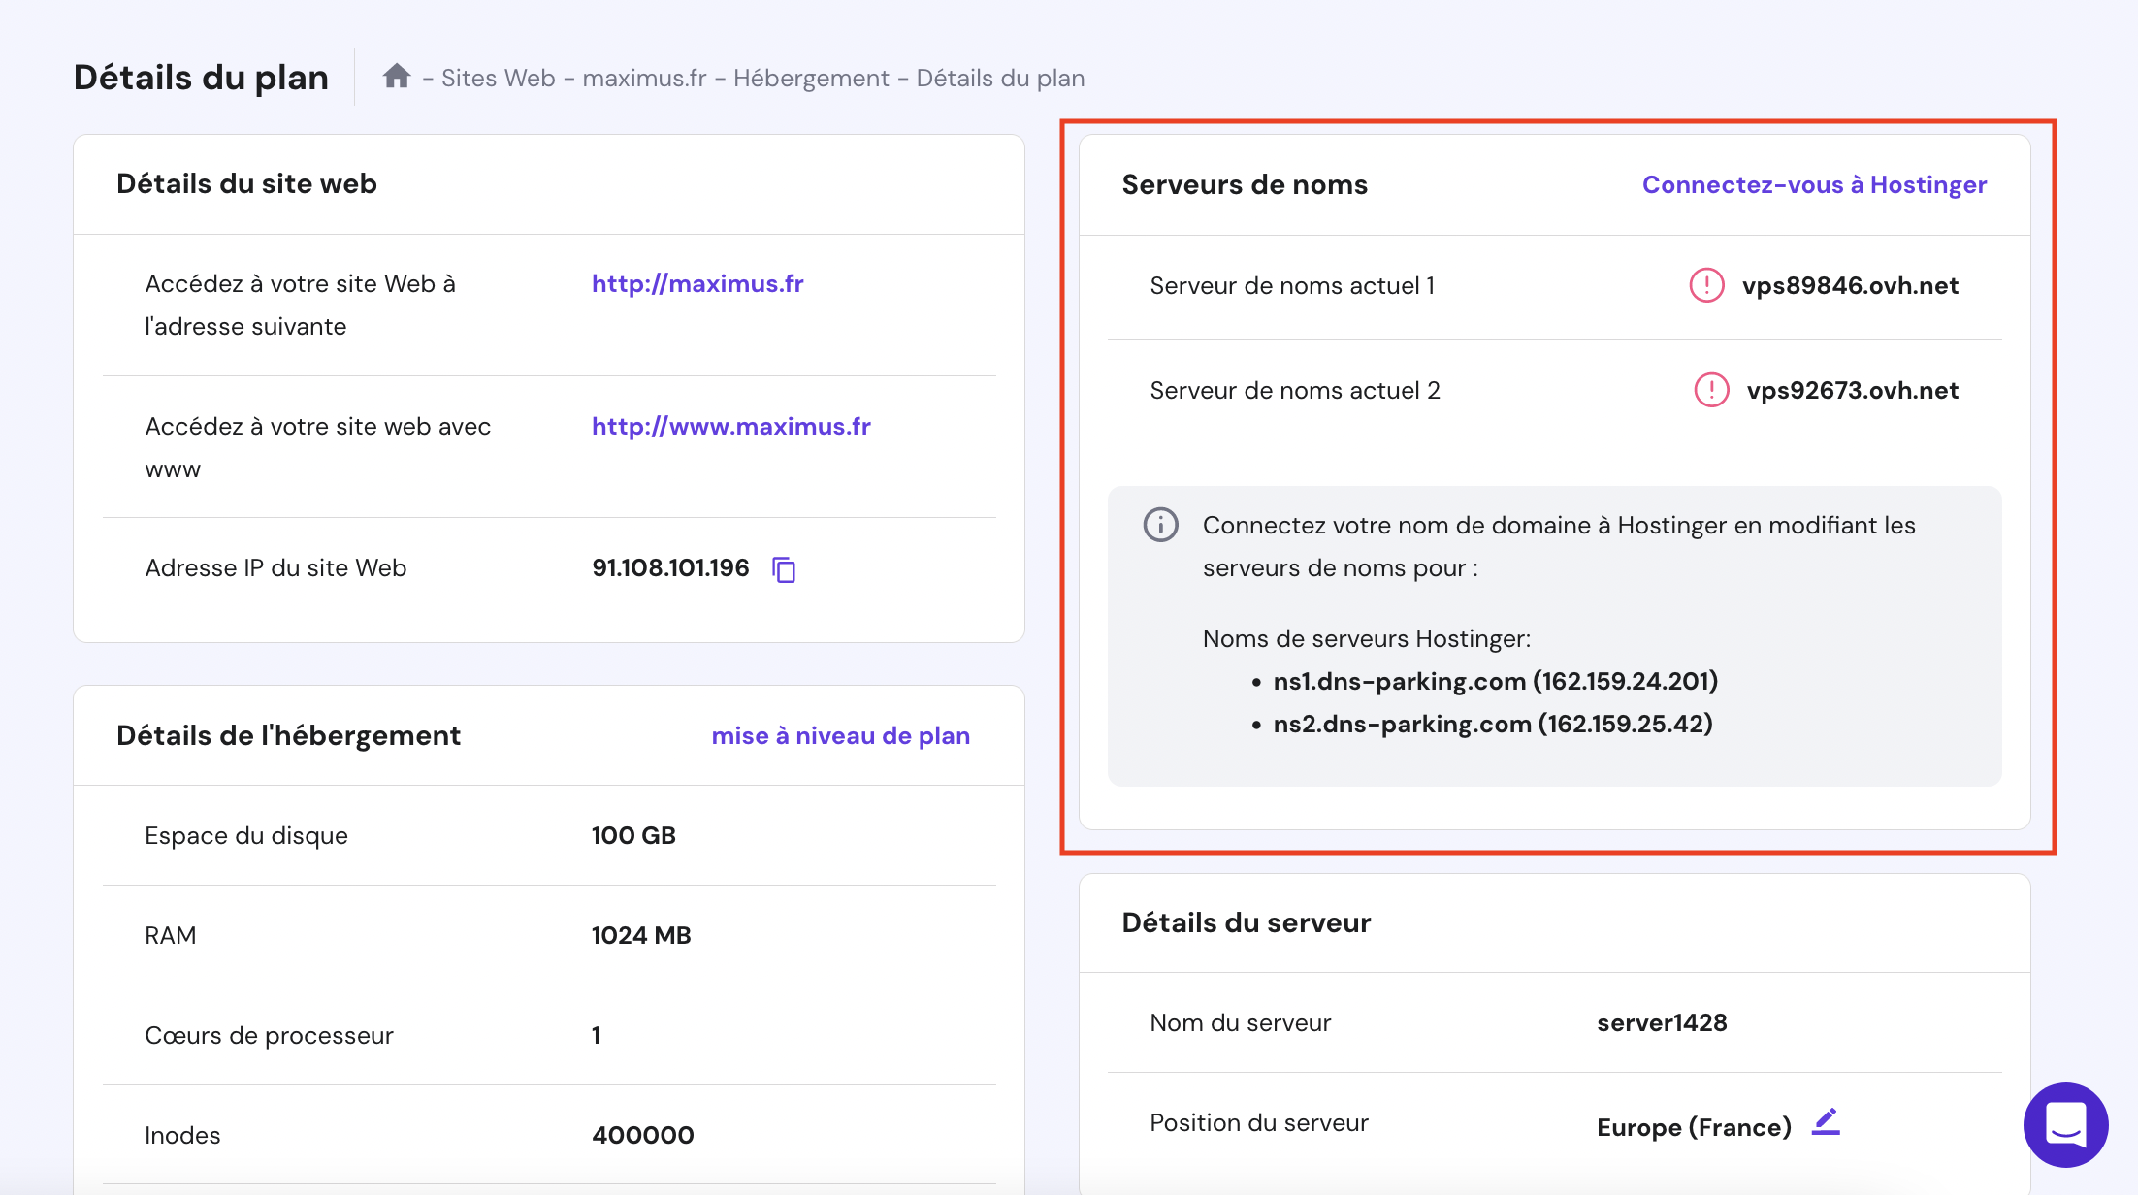Click the server1428 server name value

1662,1022
